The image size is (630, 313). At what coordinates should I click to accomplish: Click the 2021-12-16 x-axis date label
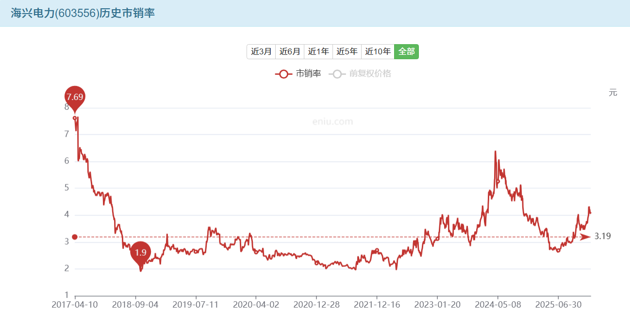[377, 305]
